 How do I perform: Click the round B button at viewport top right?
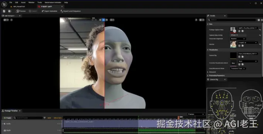pos(196,20)
